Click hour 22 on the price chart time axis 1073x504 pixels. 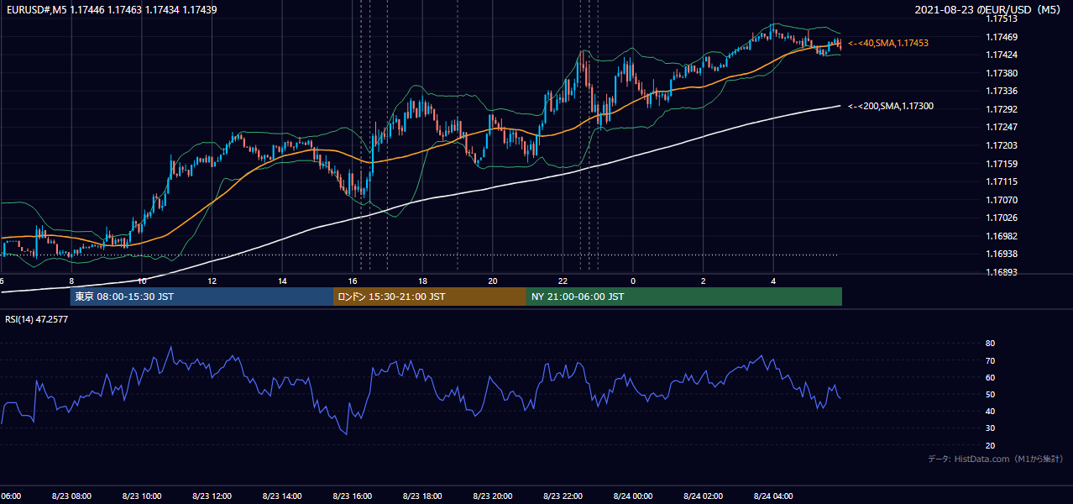(x=563, y=281)
